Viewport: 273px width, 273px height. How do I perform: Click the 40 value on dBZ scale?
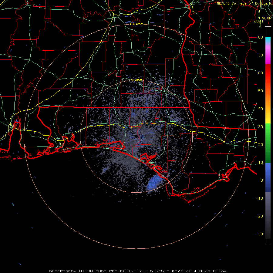pyautogui.click(x=261, y=109)
